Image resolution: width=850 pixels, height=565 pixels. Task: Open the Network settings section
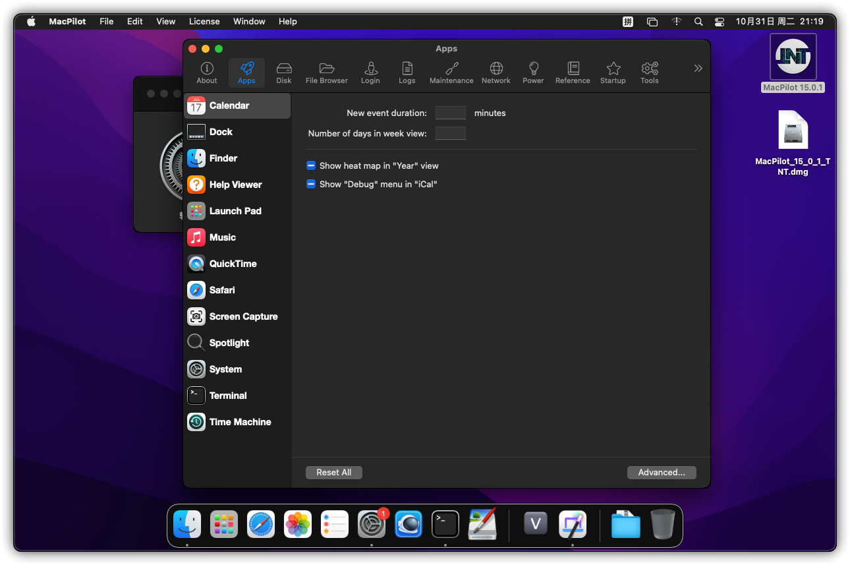pyautogui.click(x=496, y=73)
